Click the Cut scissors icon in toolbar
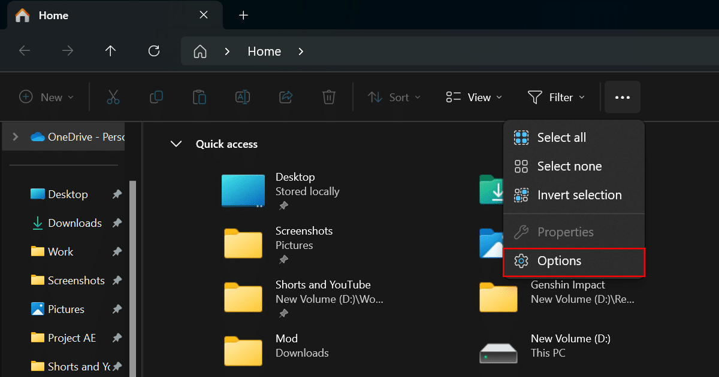 pos(113,98)
